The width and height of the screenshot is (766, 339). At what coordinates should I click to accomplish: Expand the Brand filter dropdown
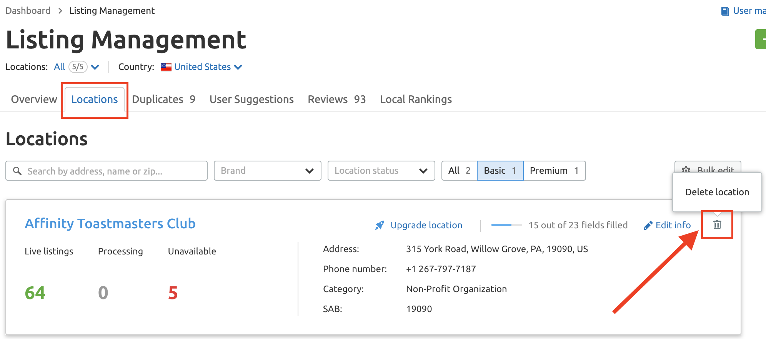268,171
